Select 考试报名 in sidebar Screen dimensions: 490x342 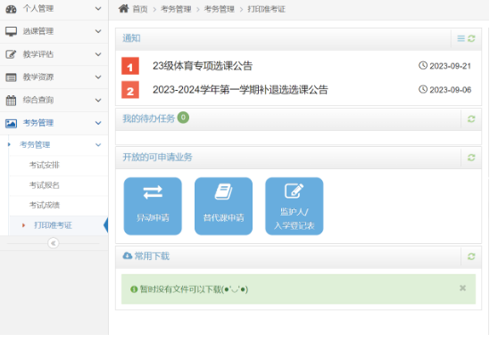point(59,185)
